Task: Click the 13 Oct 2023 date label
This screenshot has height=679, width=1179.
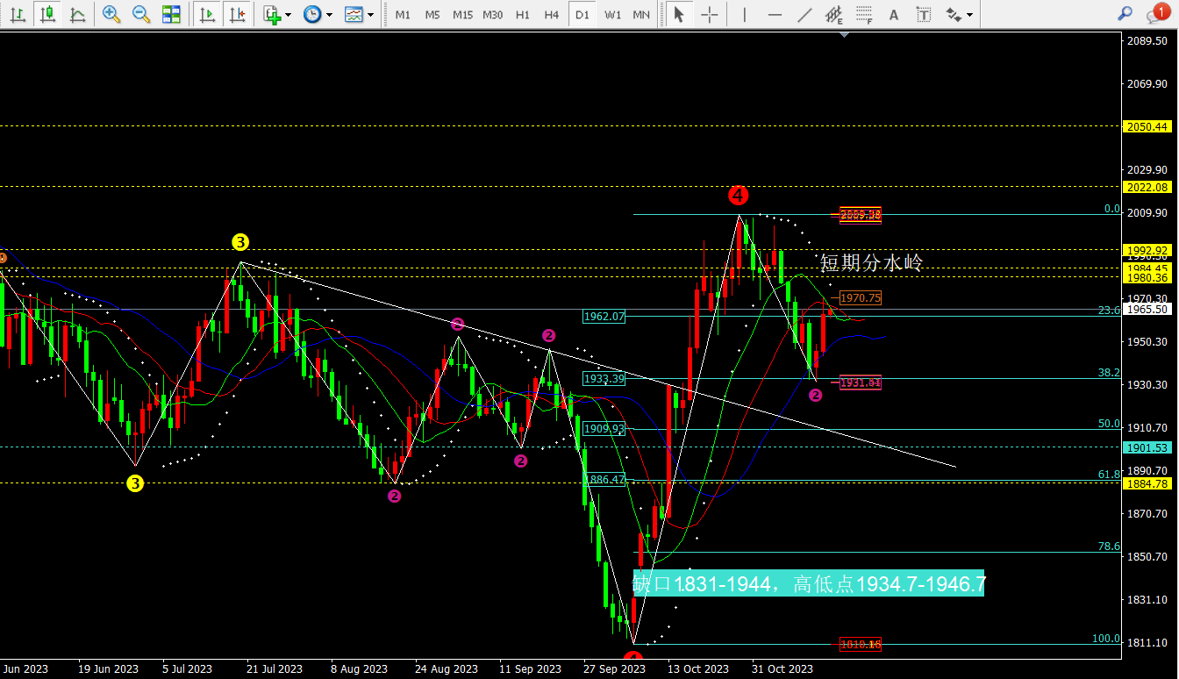Action: tap(700, 669)
